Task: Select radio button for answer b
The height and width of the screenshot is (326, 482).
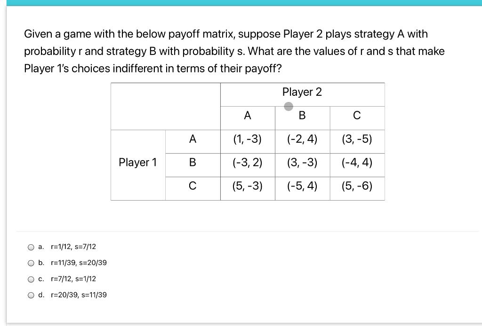Action: pos(31,263)
